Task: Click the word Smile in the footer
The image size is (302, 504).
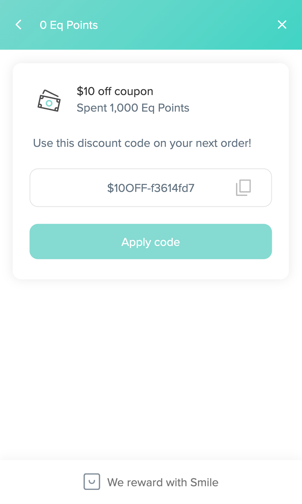Action: tap(204, 482)
